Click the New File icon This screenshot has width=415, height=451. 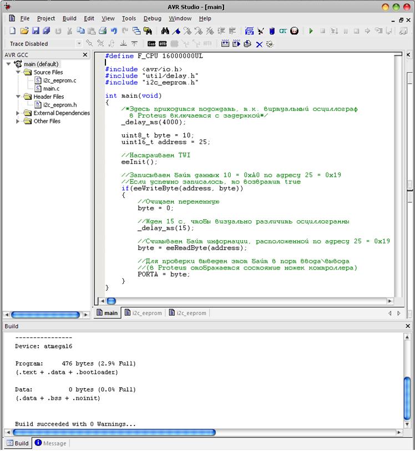coord(12,31)
